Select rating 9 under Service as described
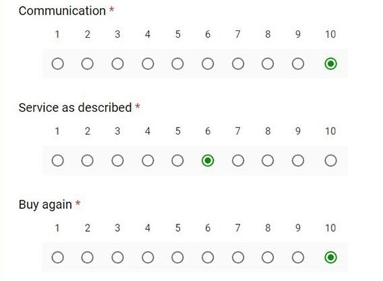Screen dimensions: 383x281 point(298,160)
